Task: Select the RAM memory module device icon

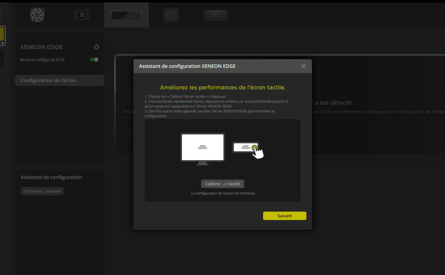Action: [x=215, y=15]
